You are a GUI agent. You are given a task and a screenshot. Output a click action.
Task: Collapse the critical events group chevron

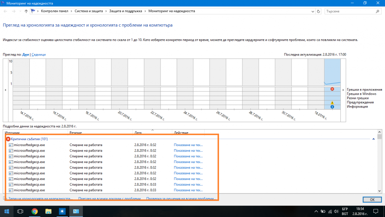pos(373,139)
